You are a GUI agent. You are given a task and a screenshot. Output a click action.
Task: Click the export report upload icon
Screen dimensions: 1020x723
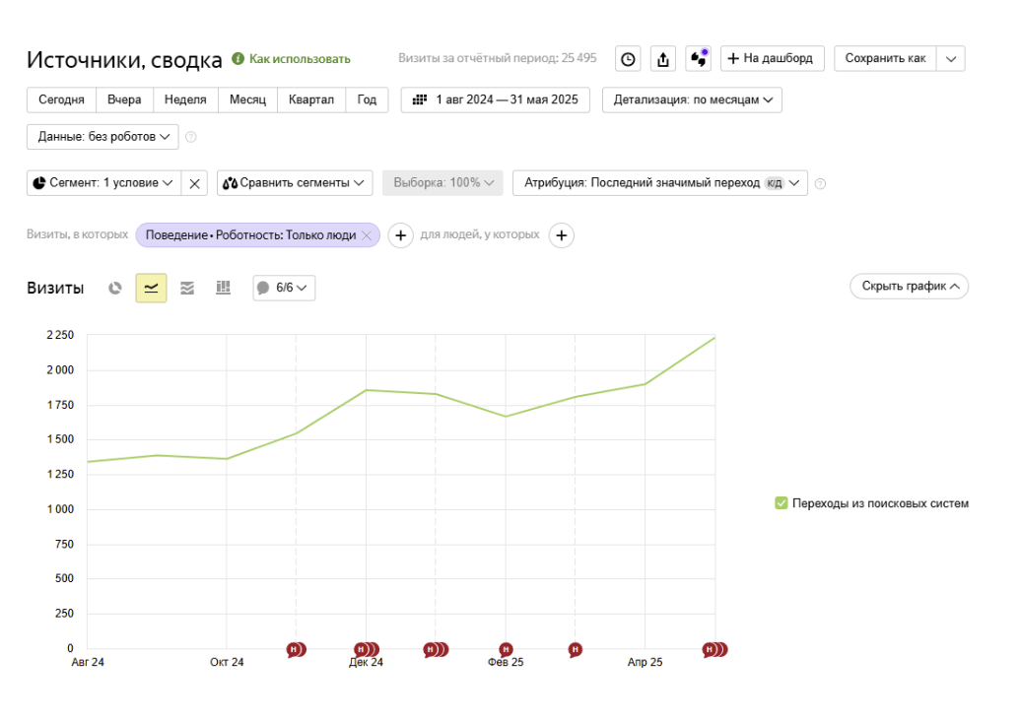(663, 59)
